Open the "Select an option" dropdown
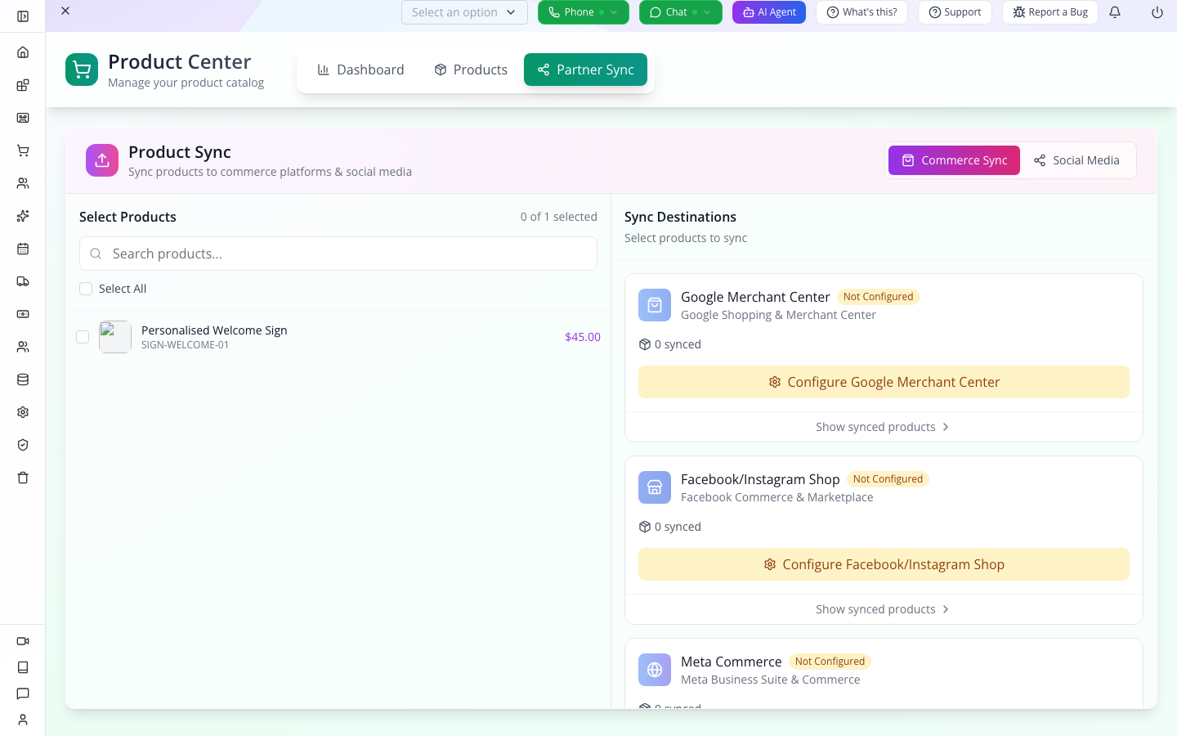Image resolution: width=1177 pixels, height=736 pixels. pos(464,12)
